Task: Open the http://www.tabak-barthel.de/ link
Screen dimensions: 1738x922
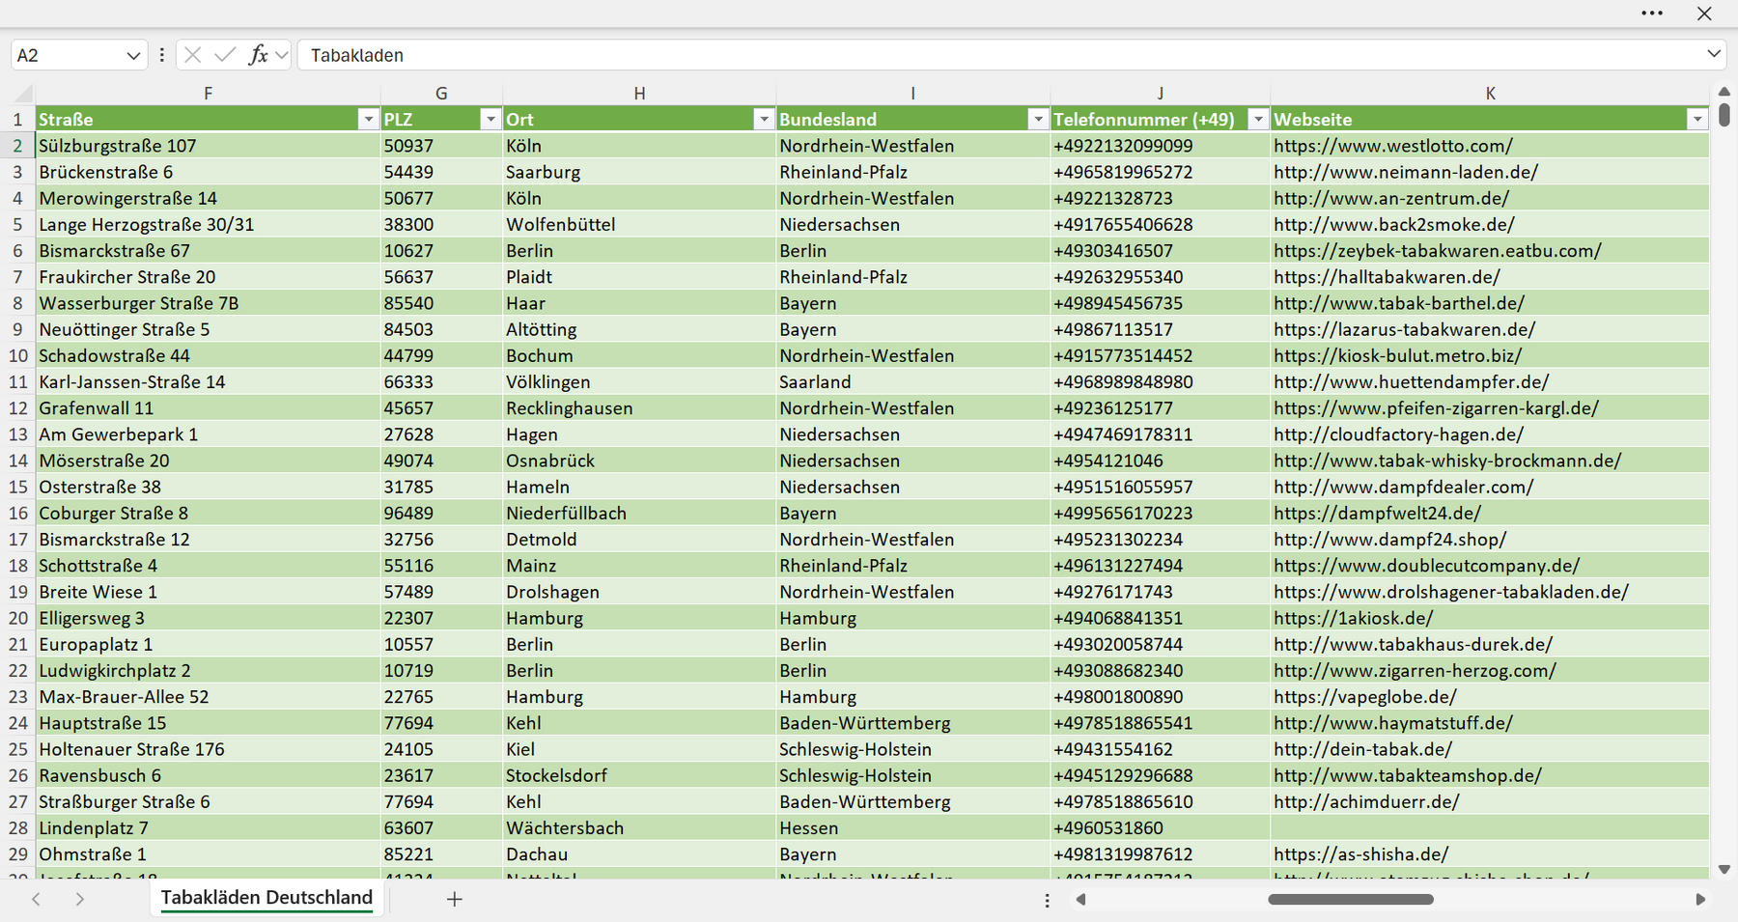Action: click(x=1399, y=303)
